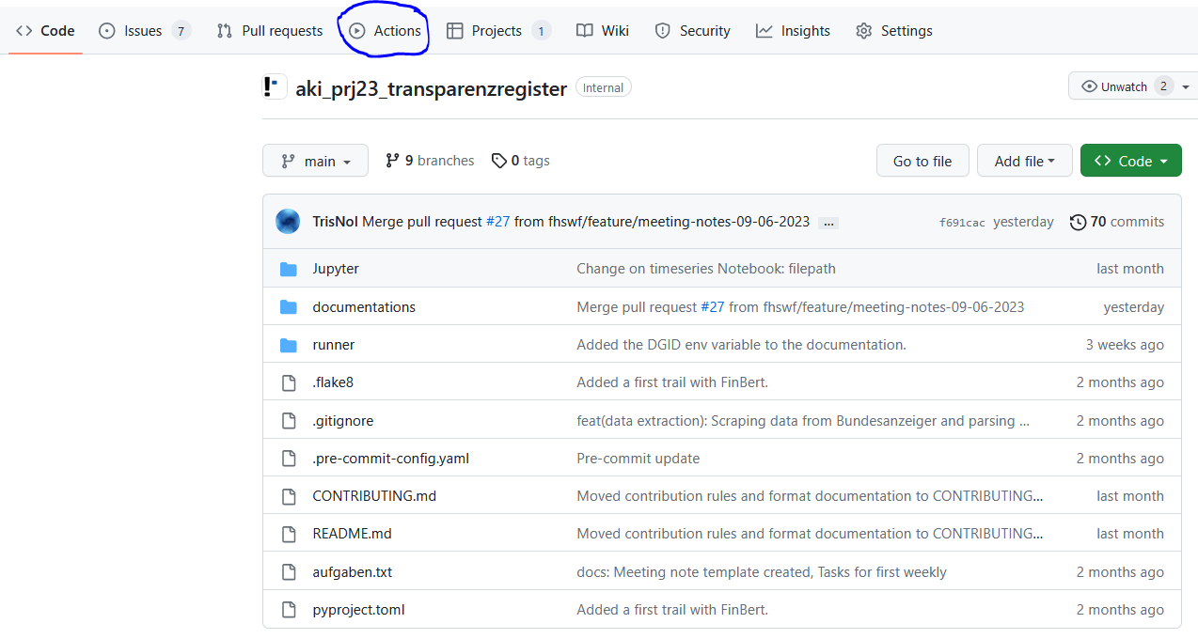Screen dimensions: 1198x639
Task: Expand the commit message ellipsis
Action: pyautogui.click(x=828, y=223)
